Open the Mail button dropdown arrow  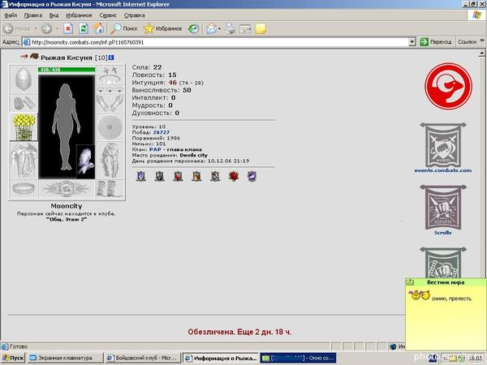click(x=219, y=29)
